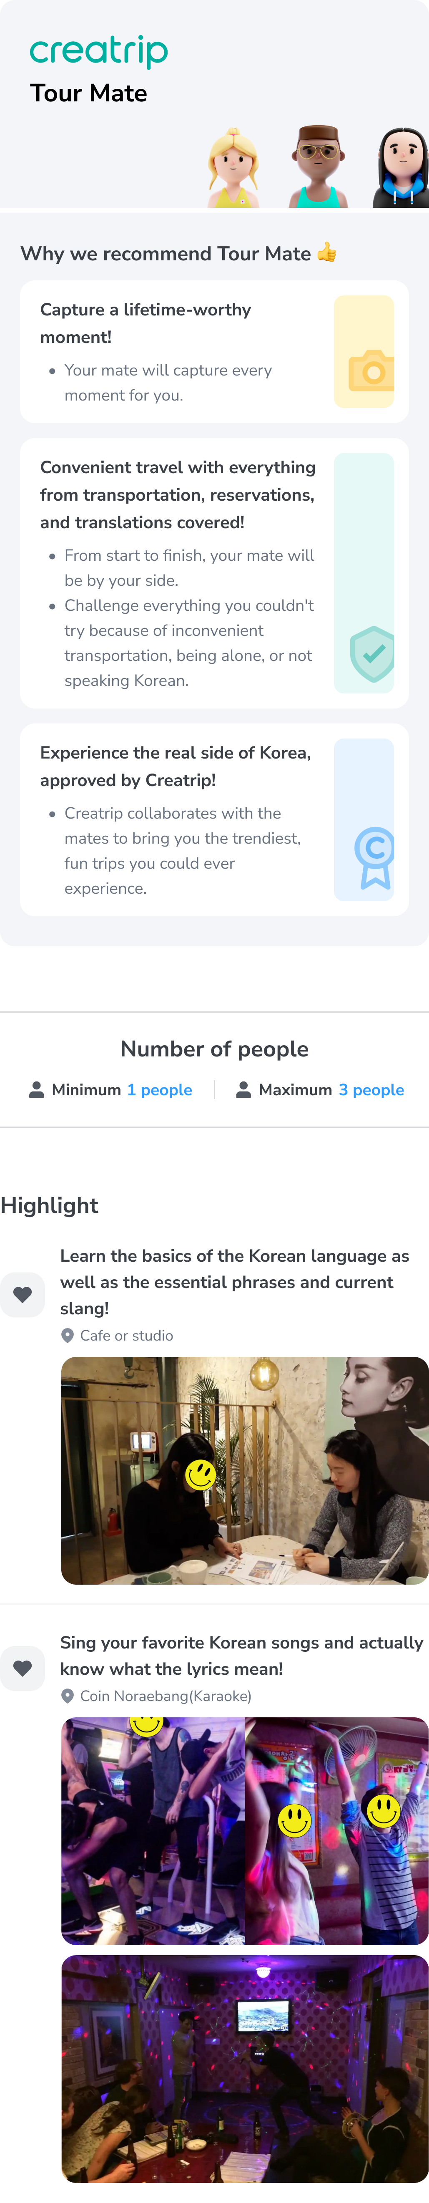
Task: Click the avatar wearing a brown cap
Action: click(x=318, y=167)
